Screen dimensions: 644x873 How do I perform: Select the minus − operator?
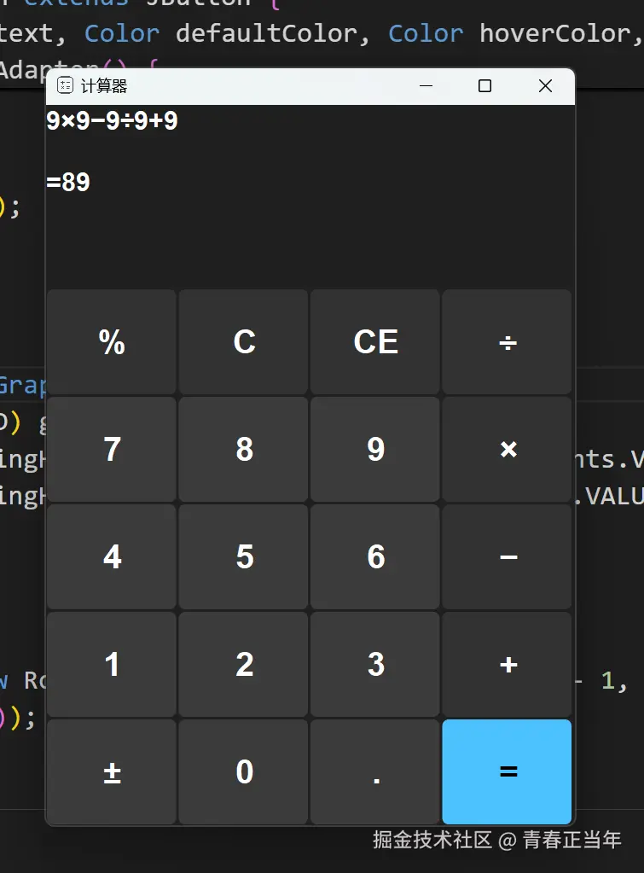[x=507, y=556]
